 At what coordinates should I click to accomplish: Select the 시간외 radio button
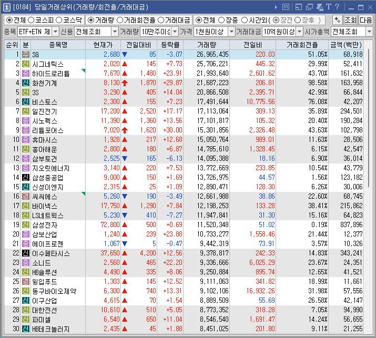click(x=245, y=20)
